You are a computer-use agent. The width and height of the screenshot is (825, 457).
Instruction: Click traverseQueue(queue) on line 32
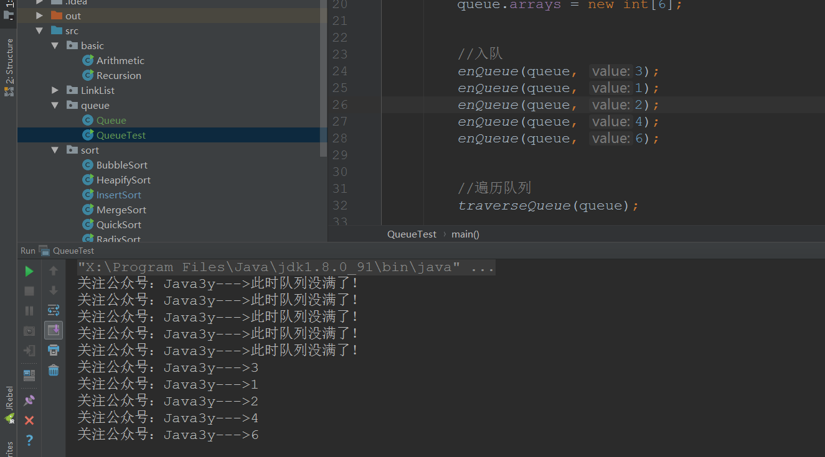(548, 205)
